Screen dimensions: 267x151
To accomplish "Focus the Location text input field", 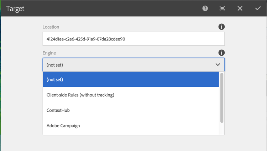I will tap(133, 39).
